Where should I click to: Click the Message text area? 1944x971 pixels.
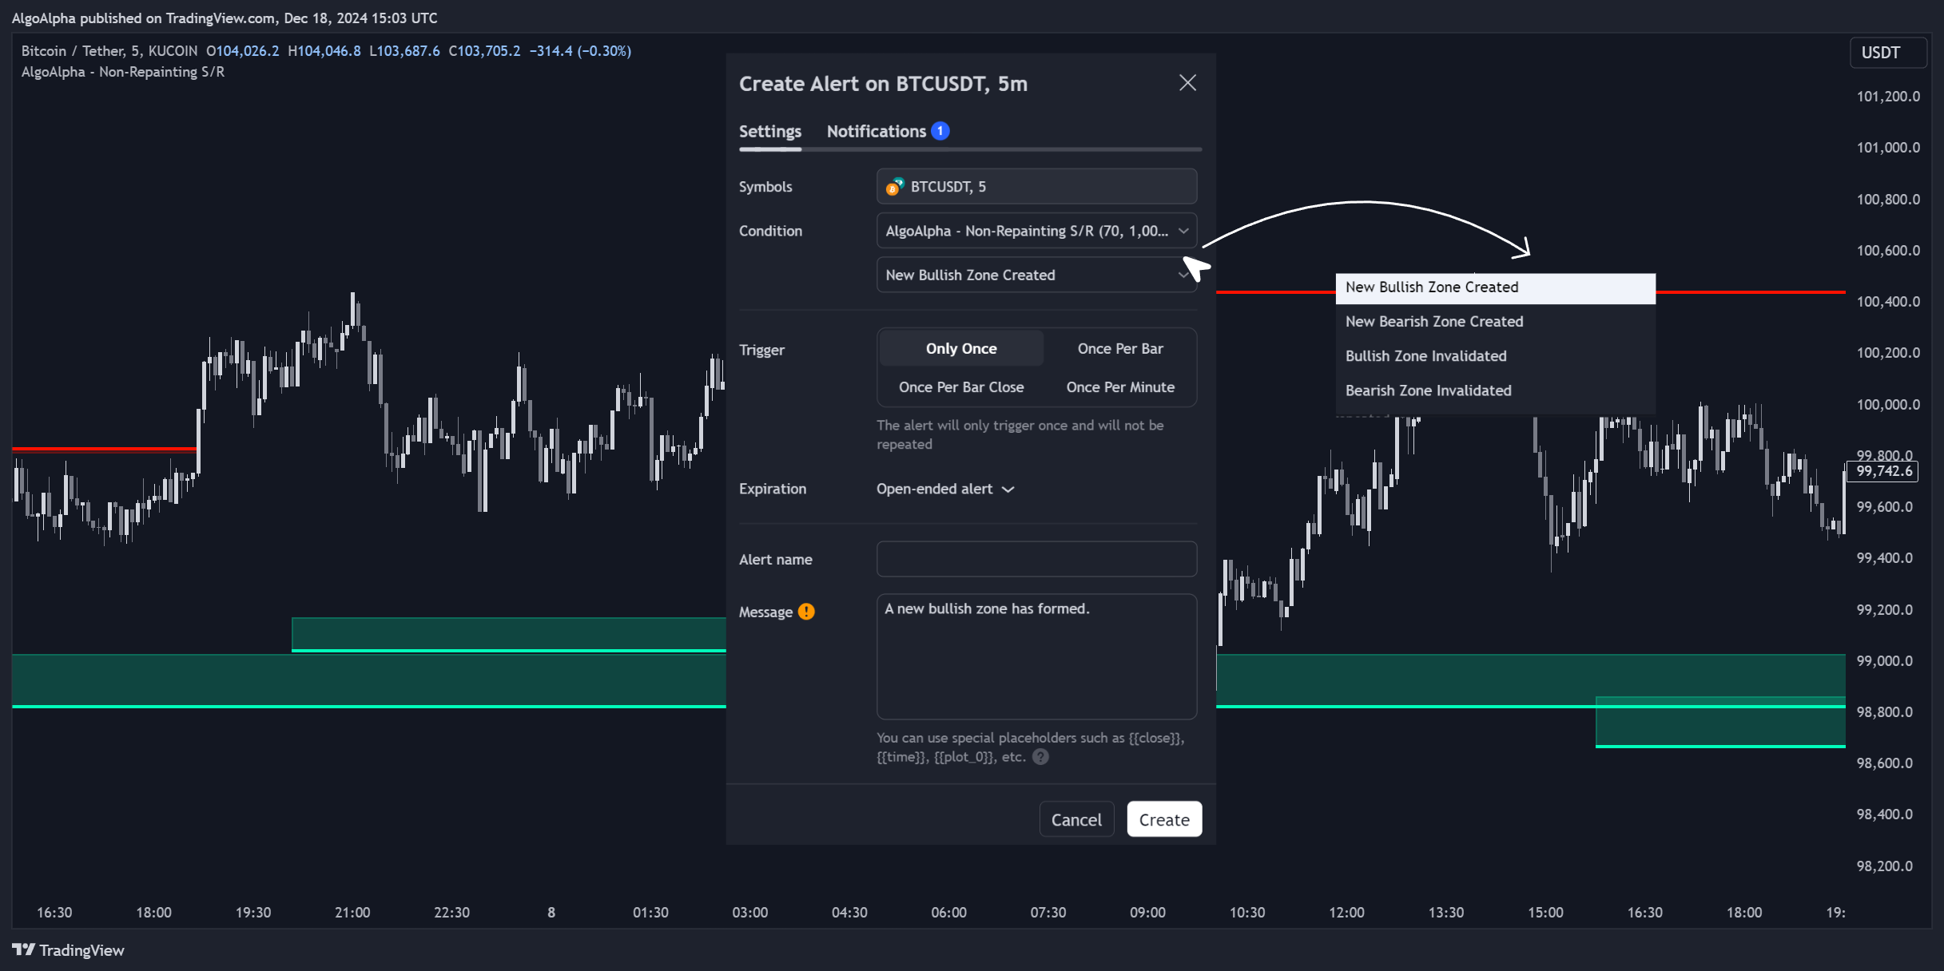pos(1036,656)
